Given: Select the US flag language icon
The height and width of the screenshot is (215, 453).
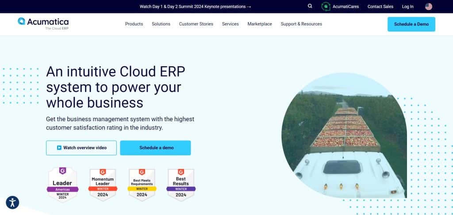Looking at the screenshot, I should (428, 6).
